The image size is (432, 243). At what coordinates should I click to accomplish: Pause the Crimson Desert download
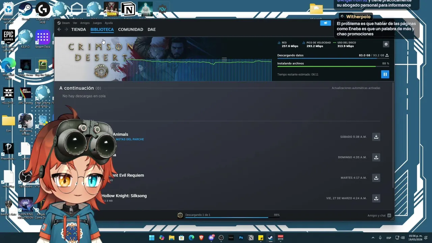tap(385, 74)
